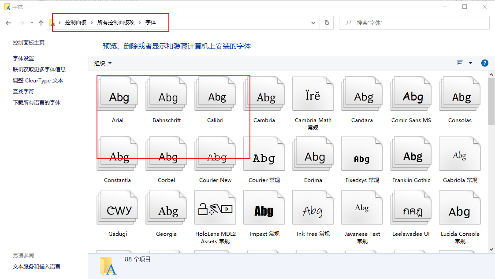
Task: Open 查找字符 in the sidebar
Action: [23, 92]
